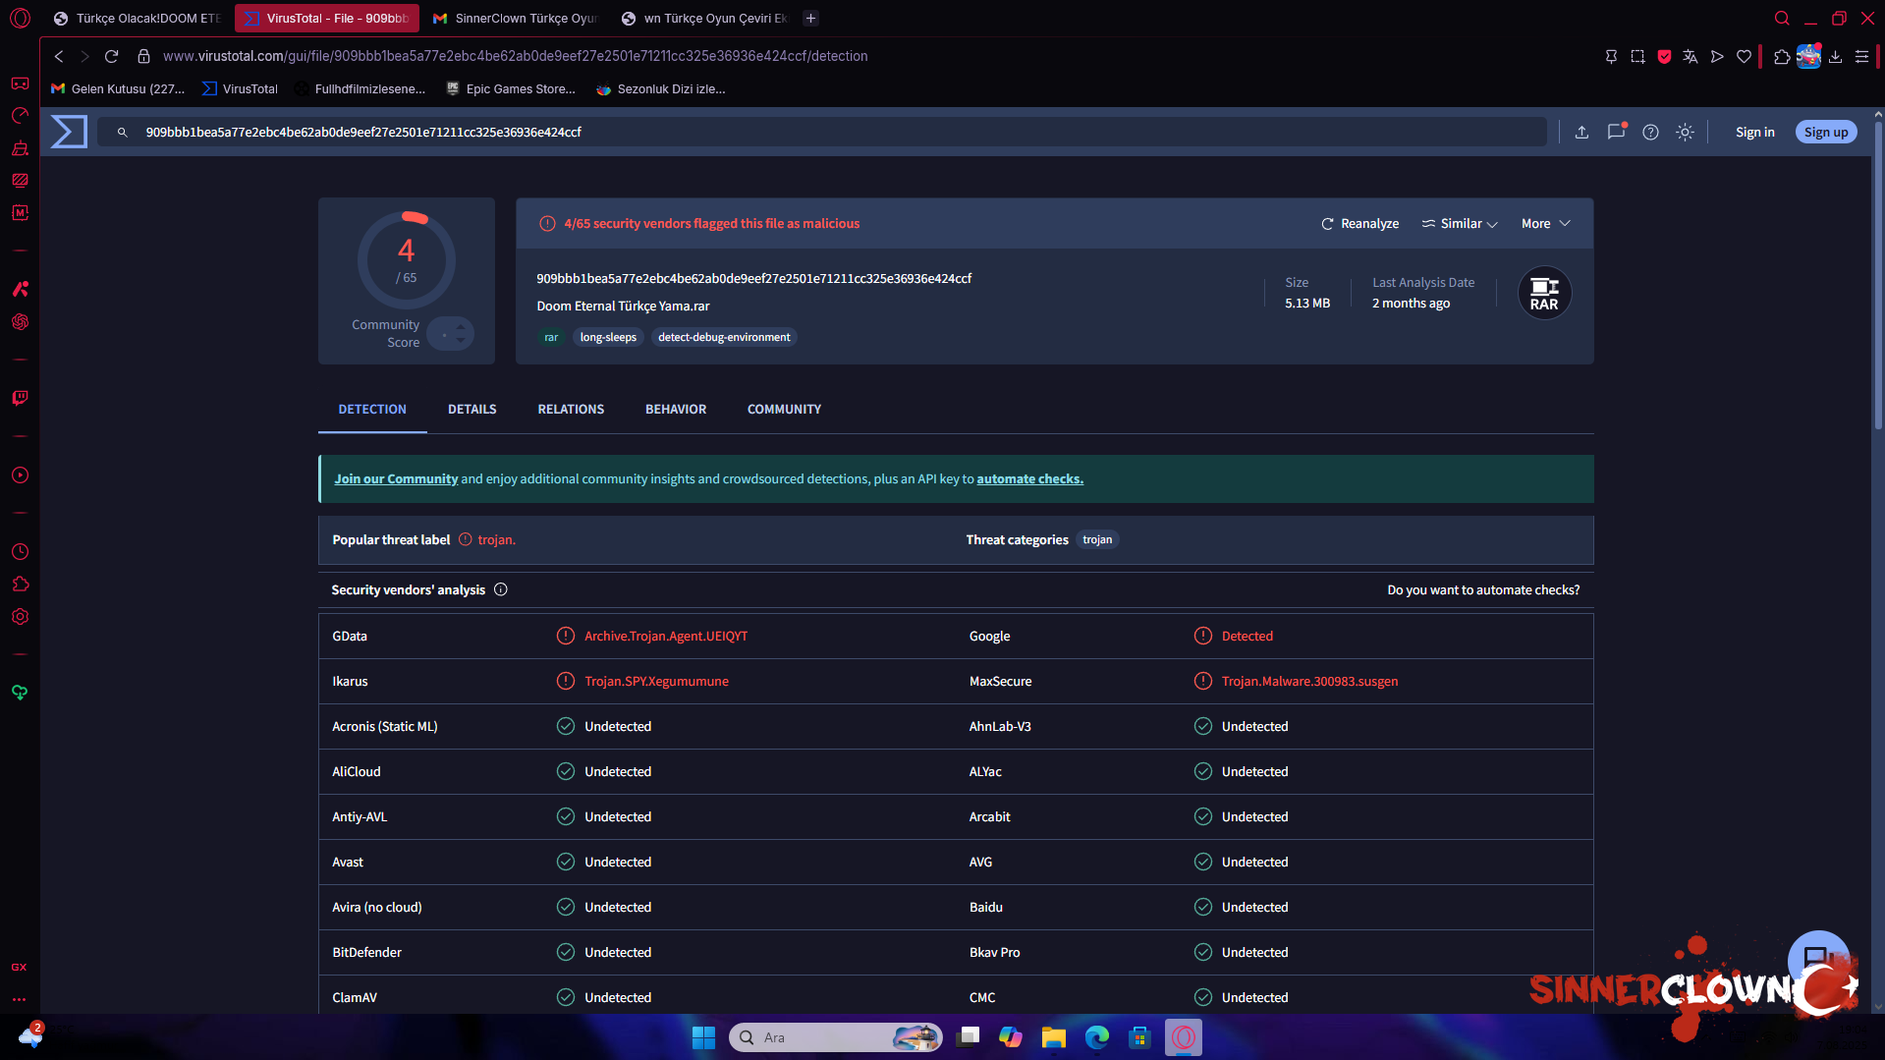The image size is (1885, 1060).
Task: Click the Security vendors' analysis info icon
Action: pos(501,589)
